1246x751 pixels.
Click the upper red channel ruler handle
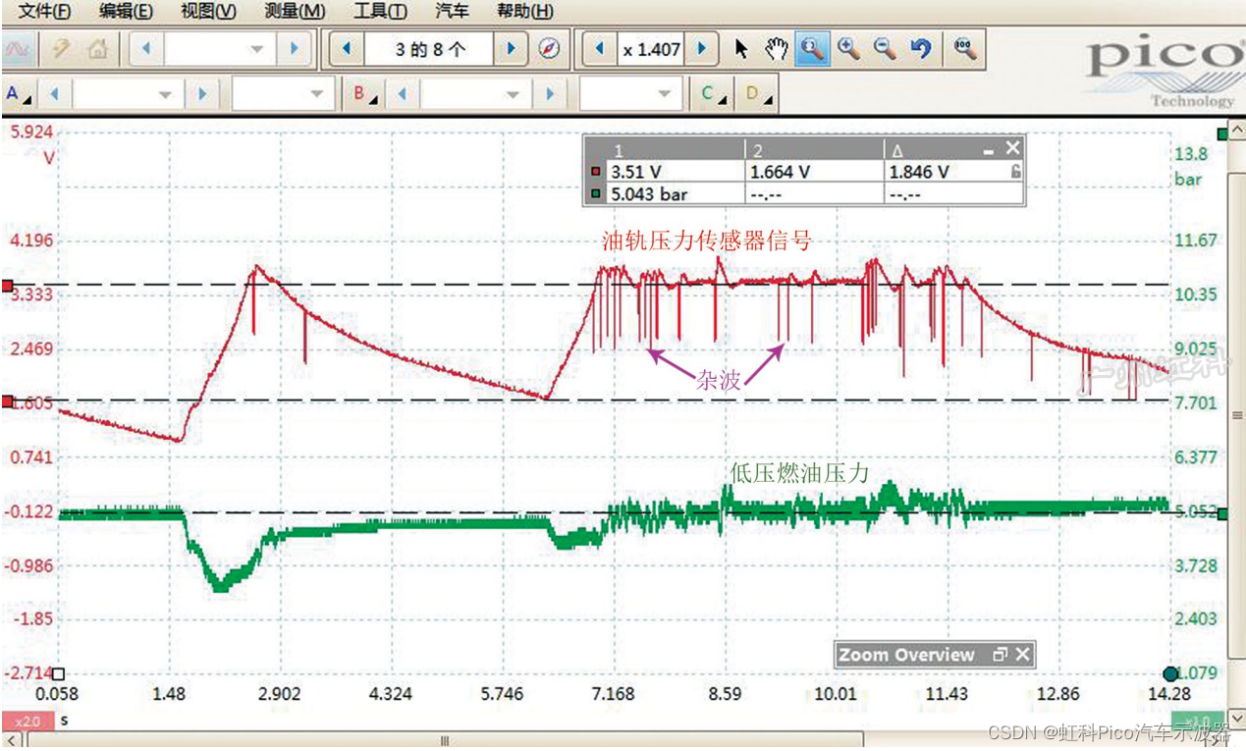tap(7, 287)
